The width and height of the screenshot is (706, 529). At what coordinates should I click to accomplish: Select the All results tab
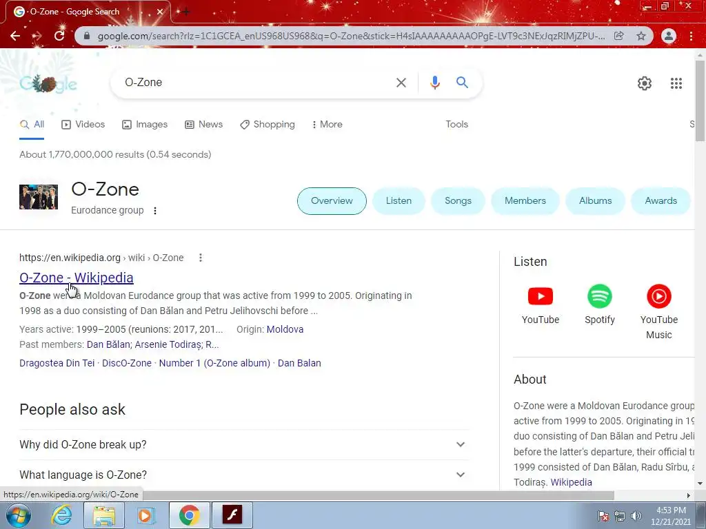(32, 124)
